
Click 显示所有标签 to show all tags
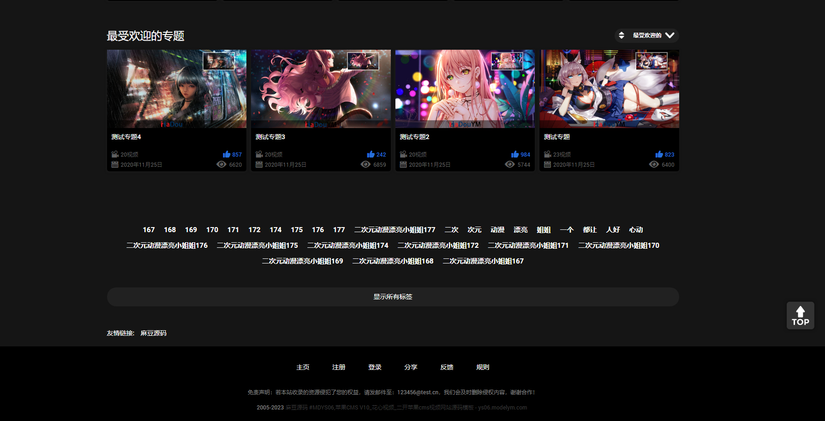(393, 297)
